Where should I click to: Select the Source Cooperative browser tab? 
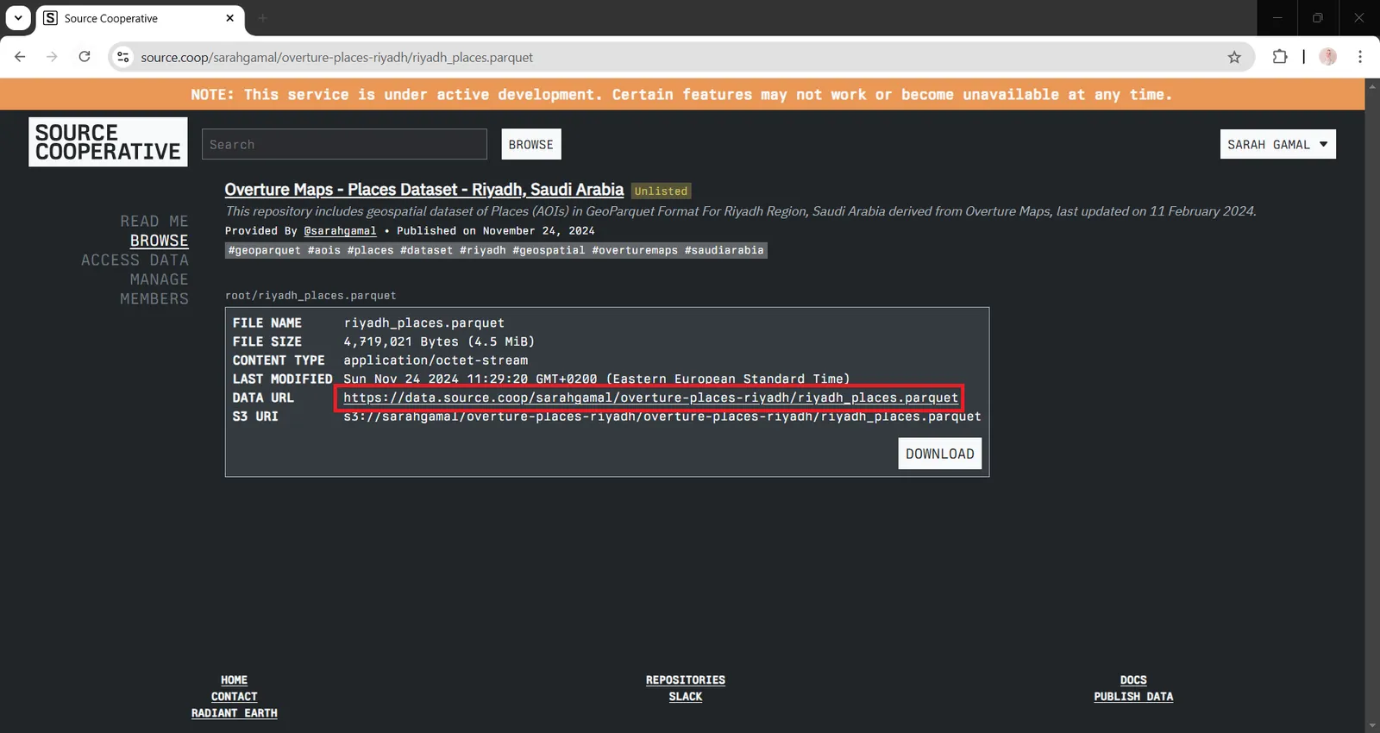click(x=140, y=18)
